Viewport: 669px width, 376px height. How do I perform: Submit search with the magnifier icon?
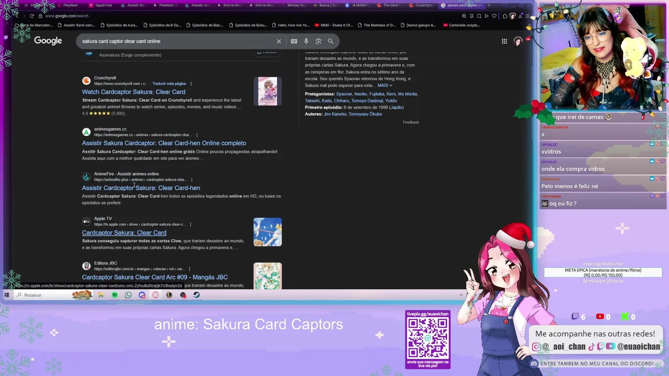coord(330,41)
